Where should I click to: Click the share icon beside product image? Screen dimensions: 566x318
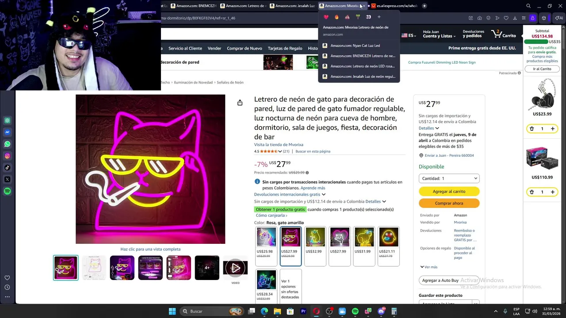coord(240,102)
